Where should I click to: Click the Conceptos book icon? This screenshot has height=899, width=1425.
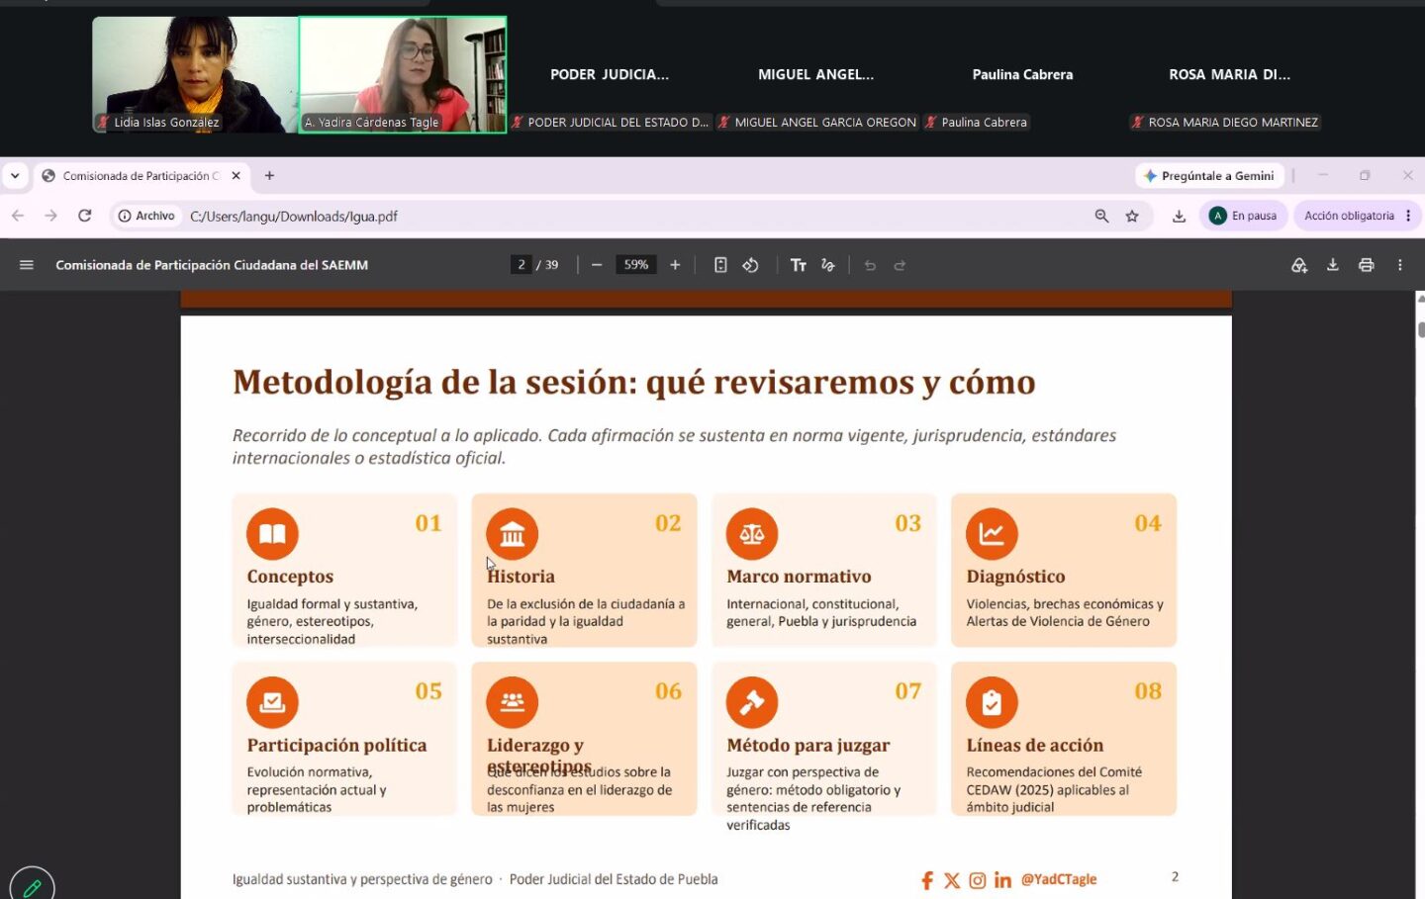coord(272,534)
